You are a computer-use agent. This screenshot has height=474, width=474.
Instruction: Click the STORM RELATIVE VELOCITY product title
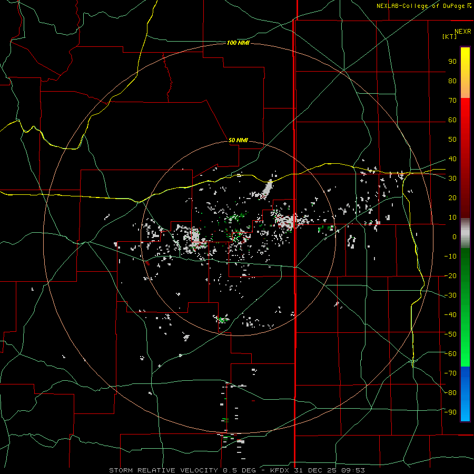click(x=163, y=470)
